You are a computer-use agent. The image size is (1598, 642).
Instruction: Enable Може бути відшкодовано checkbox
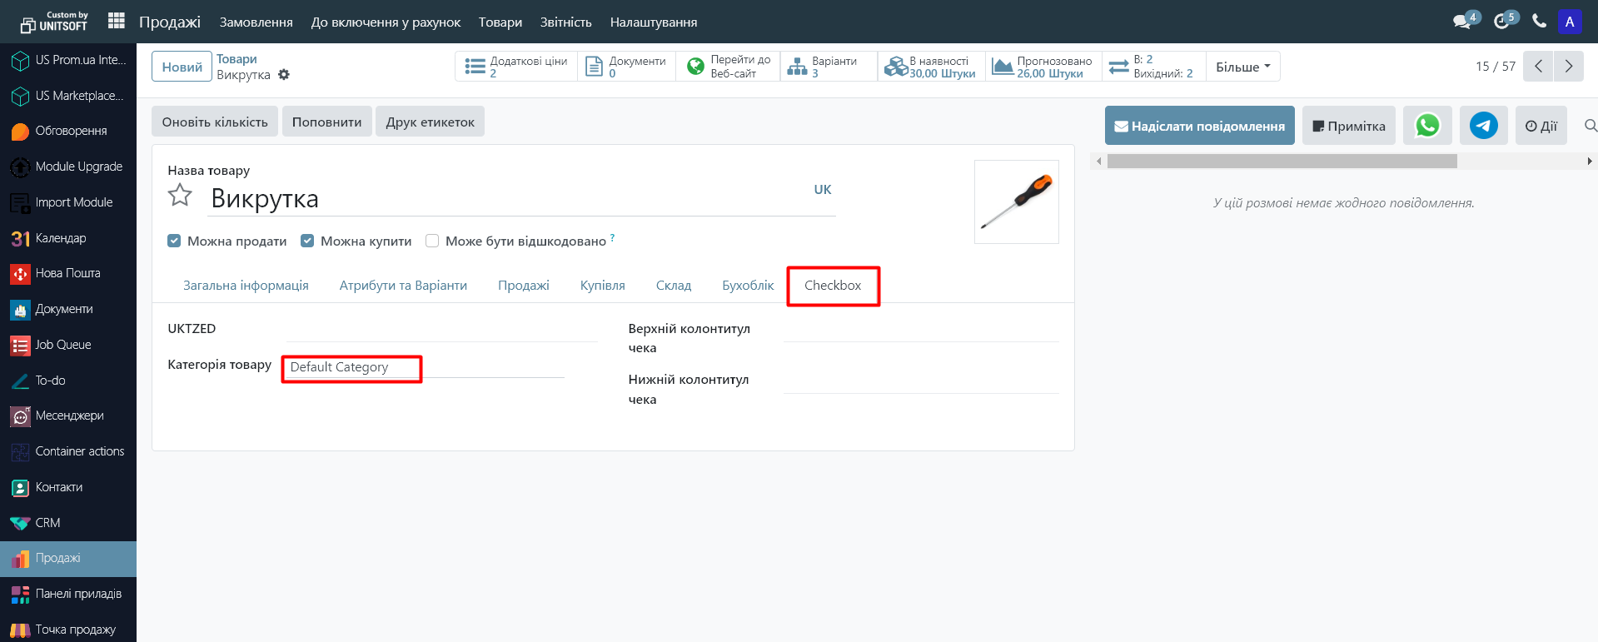432,241
